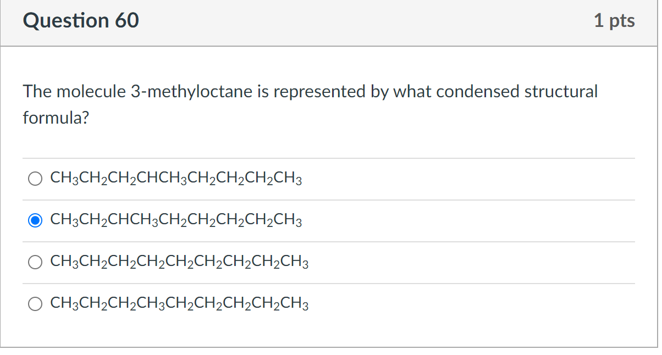Choose the already-selected second answer option
Viewport: 662px width, 355px height.
point(35,220)
